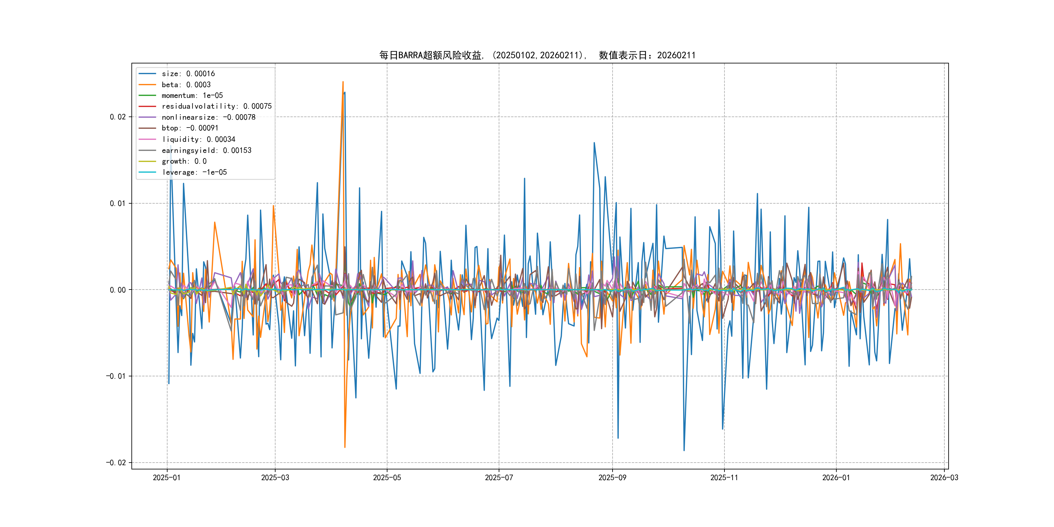Click the 2025-09 x-axis tick label

click(612, 478)
